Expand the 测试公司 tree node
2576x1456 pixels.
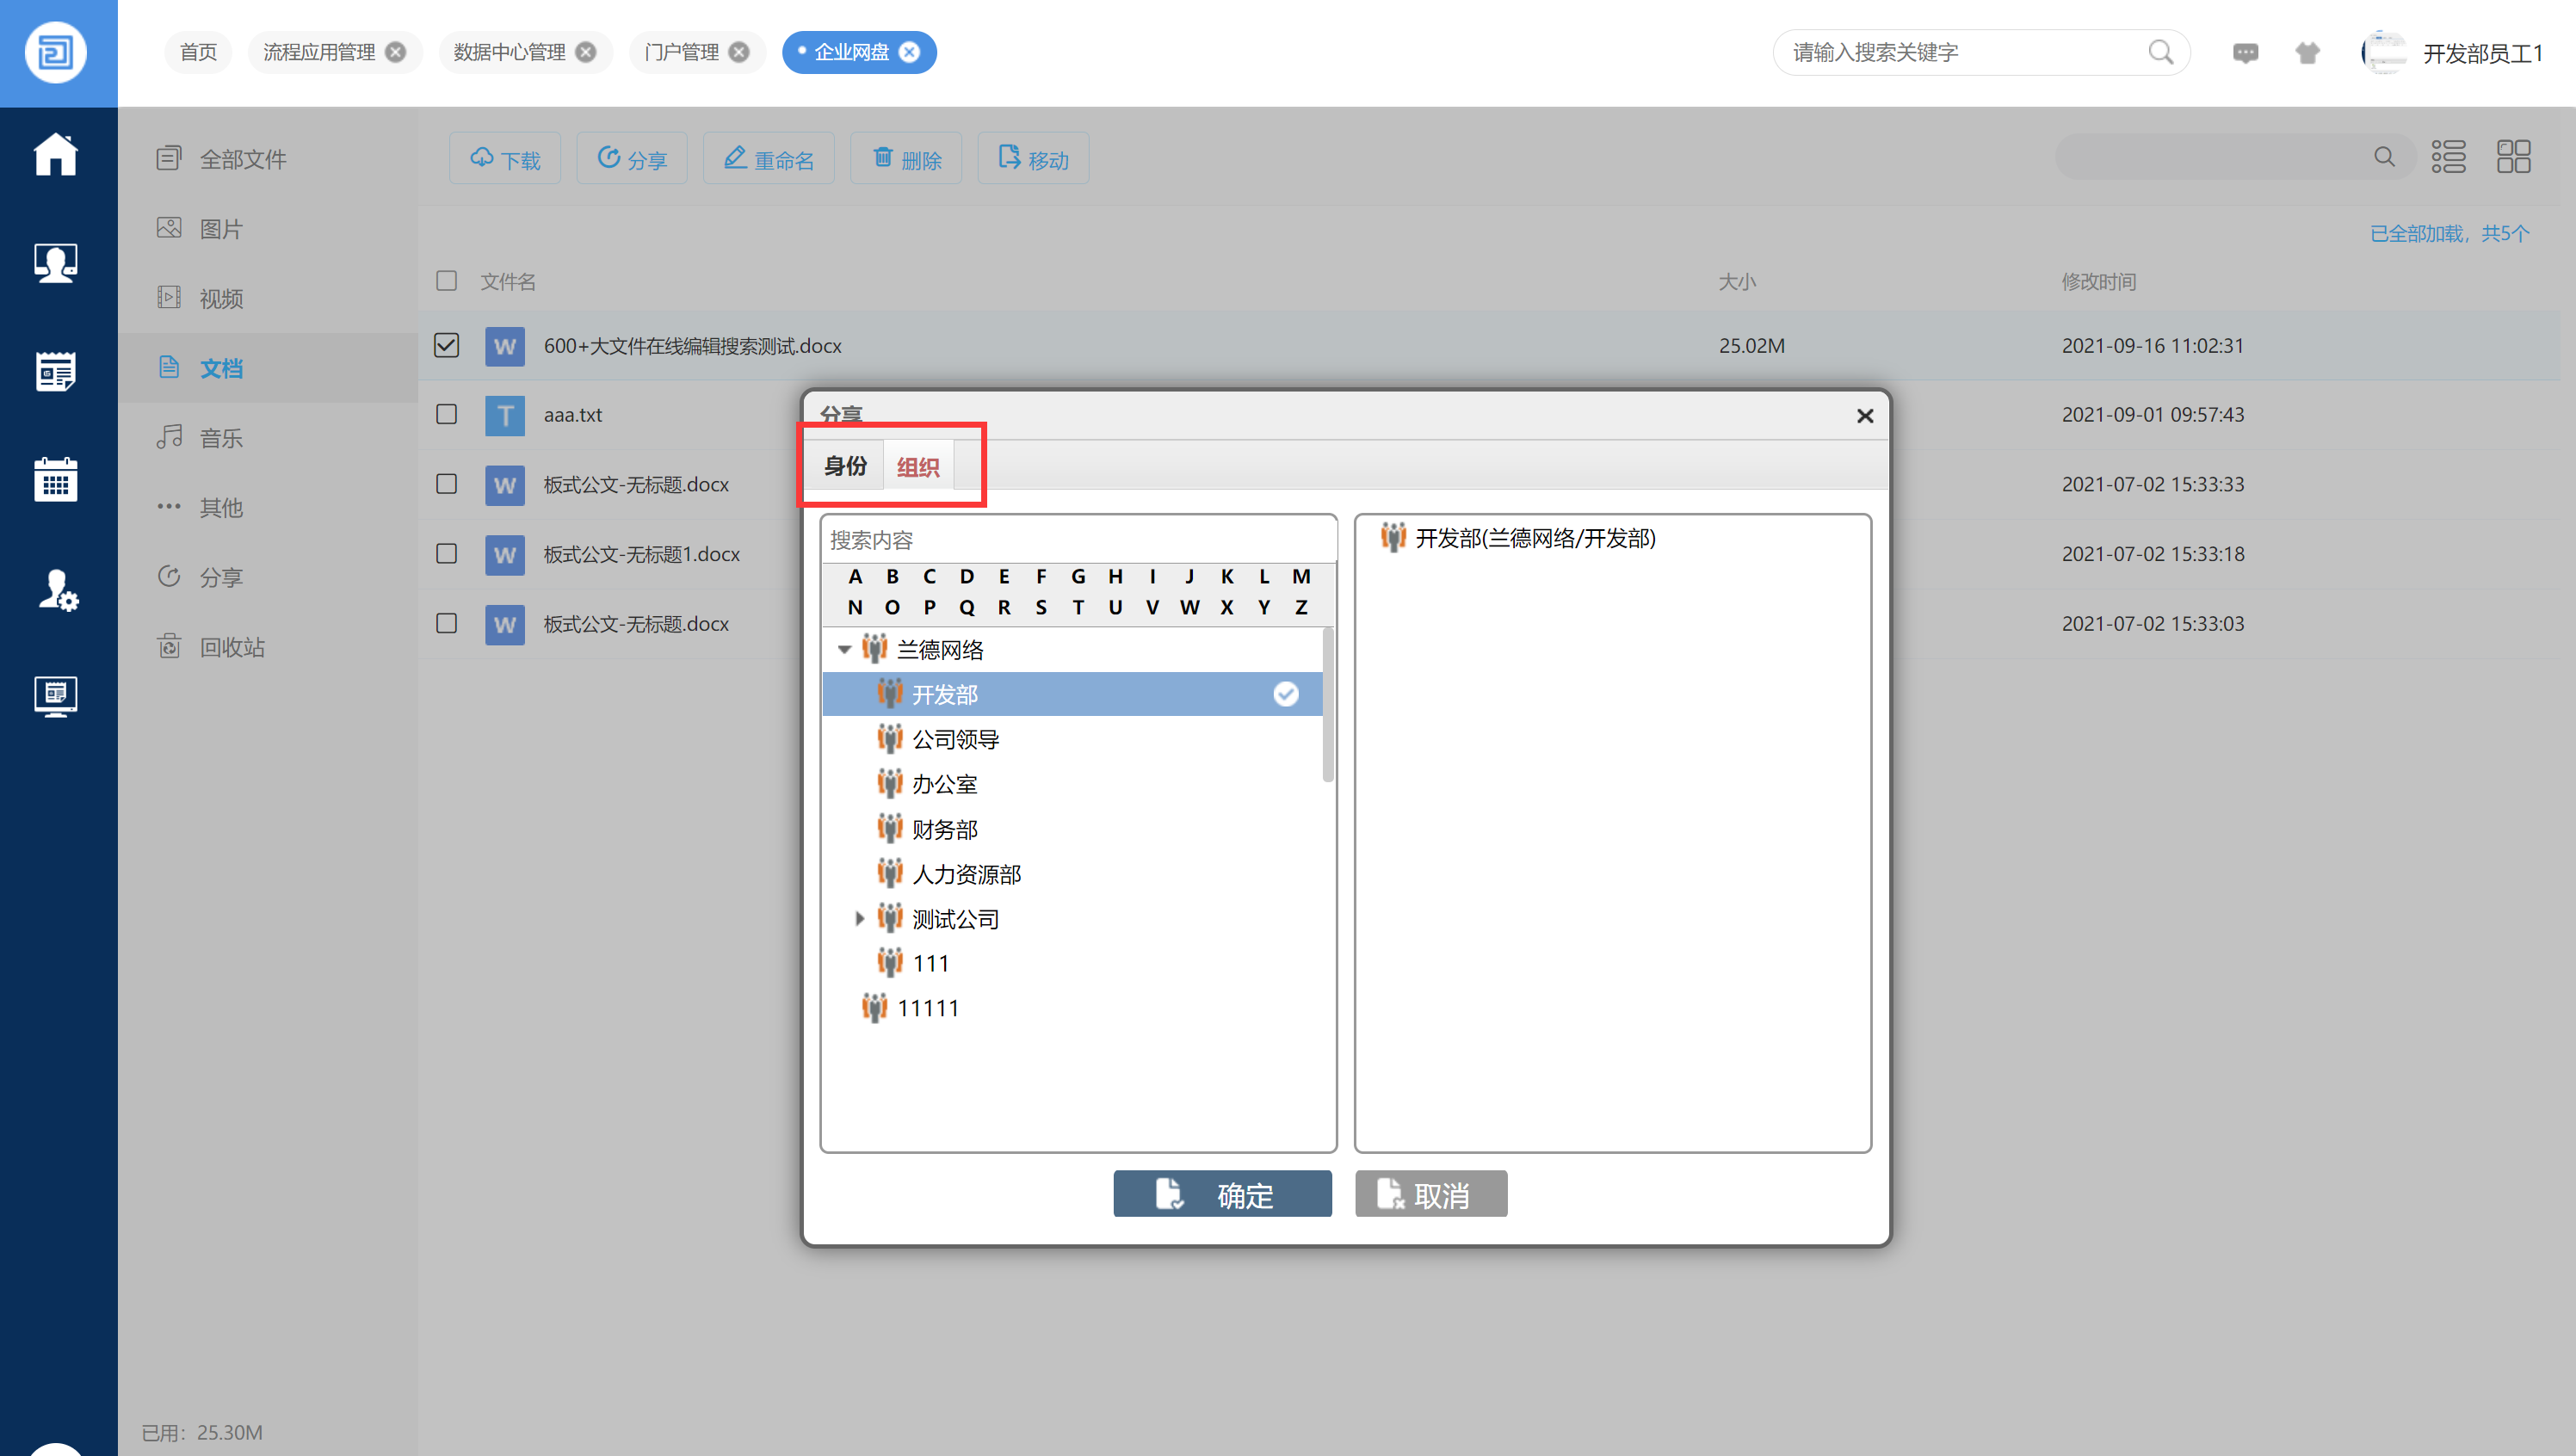click(x=859, y=918)
